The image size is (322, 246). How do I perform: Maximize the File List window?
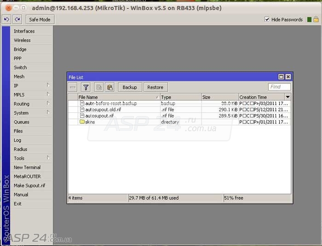coord(281,77)
